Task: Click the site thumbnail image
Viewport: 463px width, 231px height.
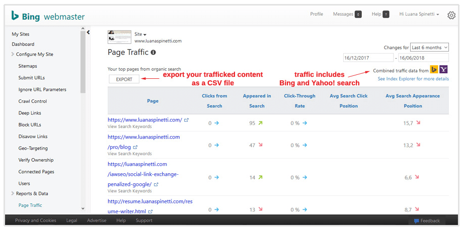Action: click(119, 37)
